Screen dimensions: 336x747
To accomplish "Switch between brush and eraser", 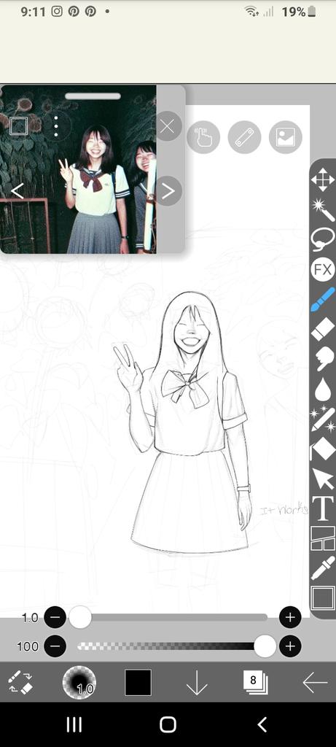I will (x=20, y=683).
